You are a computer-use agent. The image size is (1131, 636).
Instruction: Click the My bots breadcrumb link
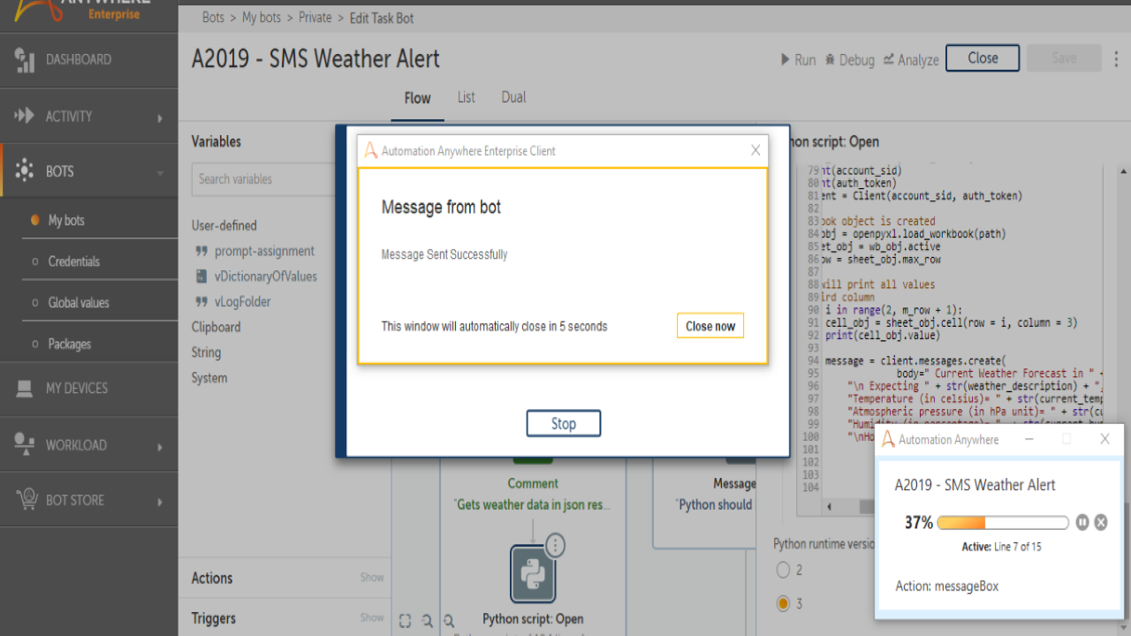click(x=262, y=18)
